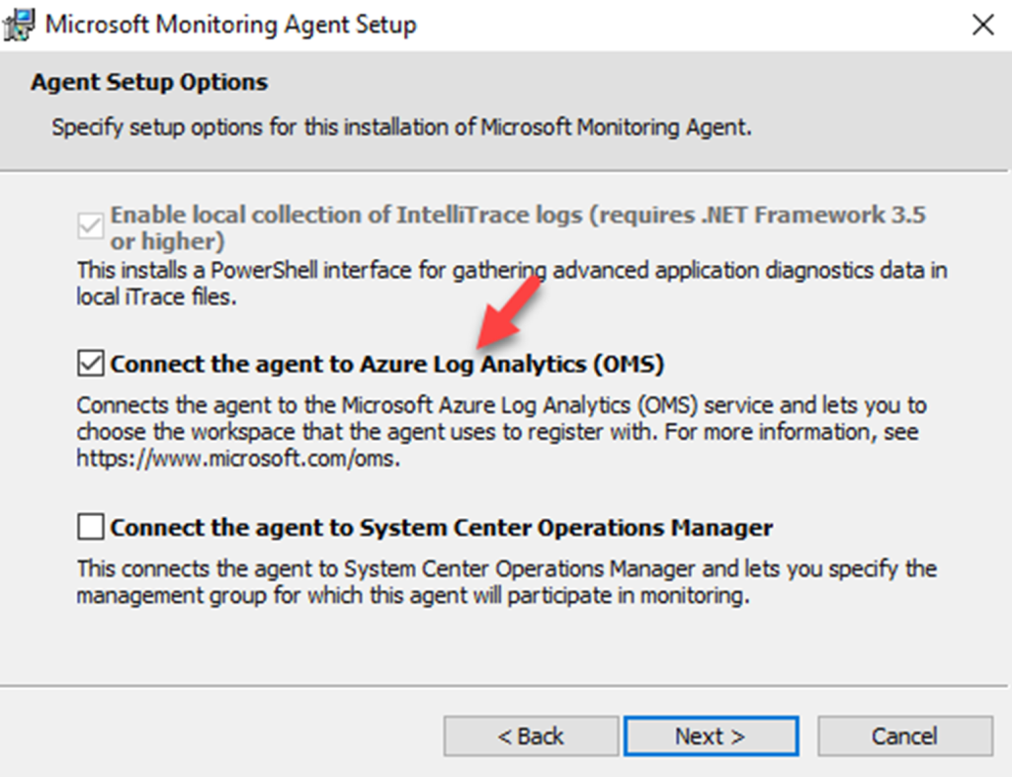Close the setup wizard window
The image size is (1012, 777).
click(x=983, y=24)
